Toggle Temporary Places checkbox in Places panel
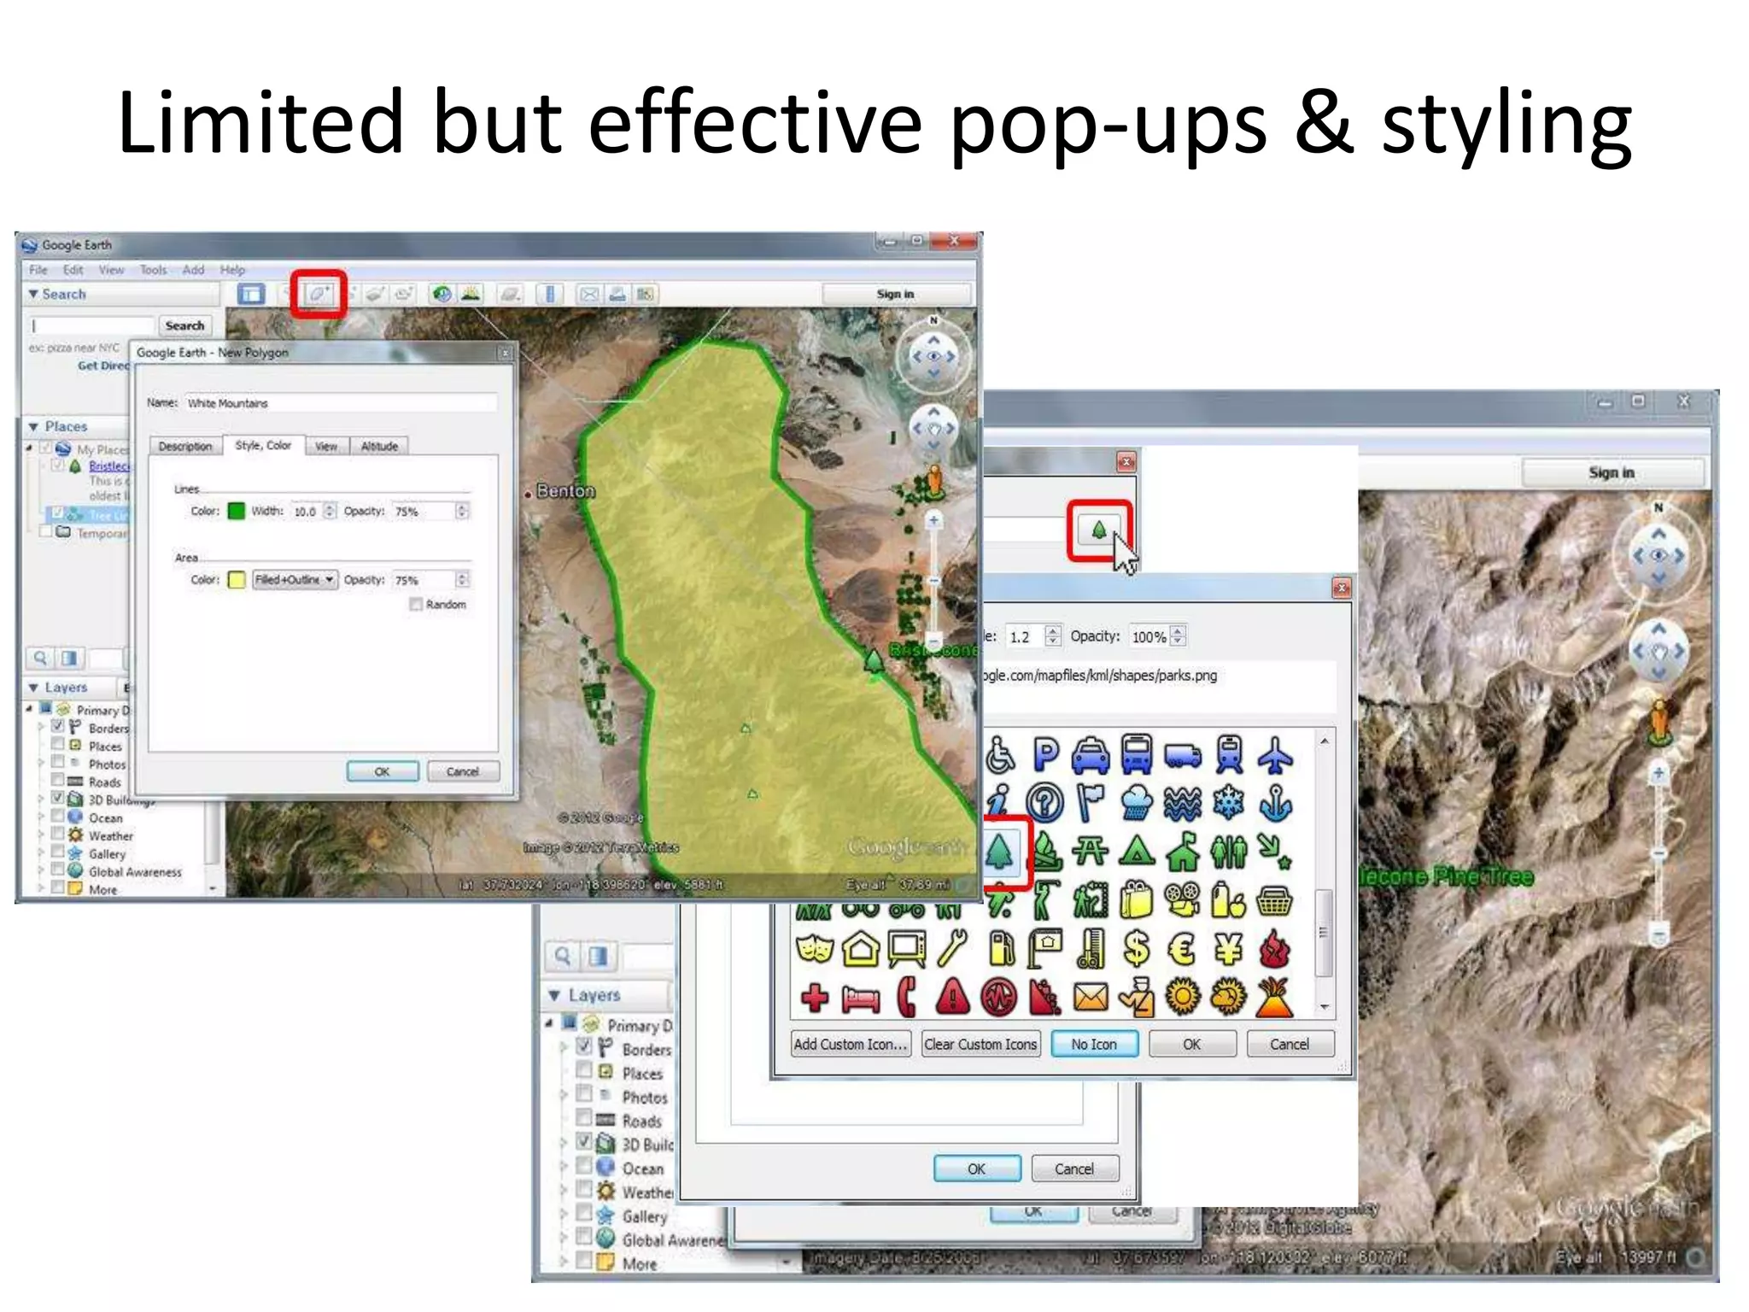This screenshot has width=1749, height=1312. coord(46,531)
